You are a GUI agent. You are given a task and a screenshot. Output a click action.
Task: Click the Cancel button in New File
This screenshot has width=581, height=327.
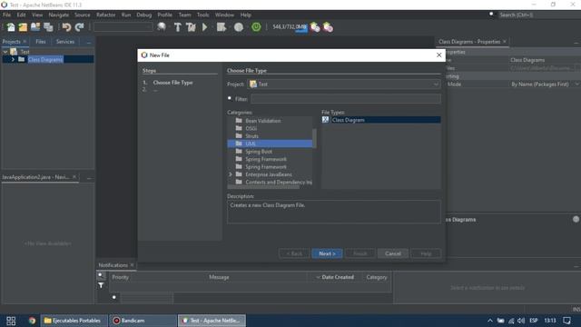point(393,253)
